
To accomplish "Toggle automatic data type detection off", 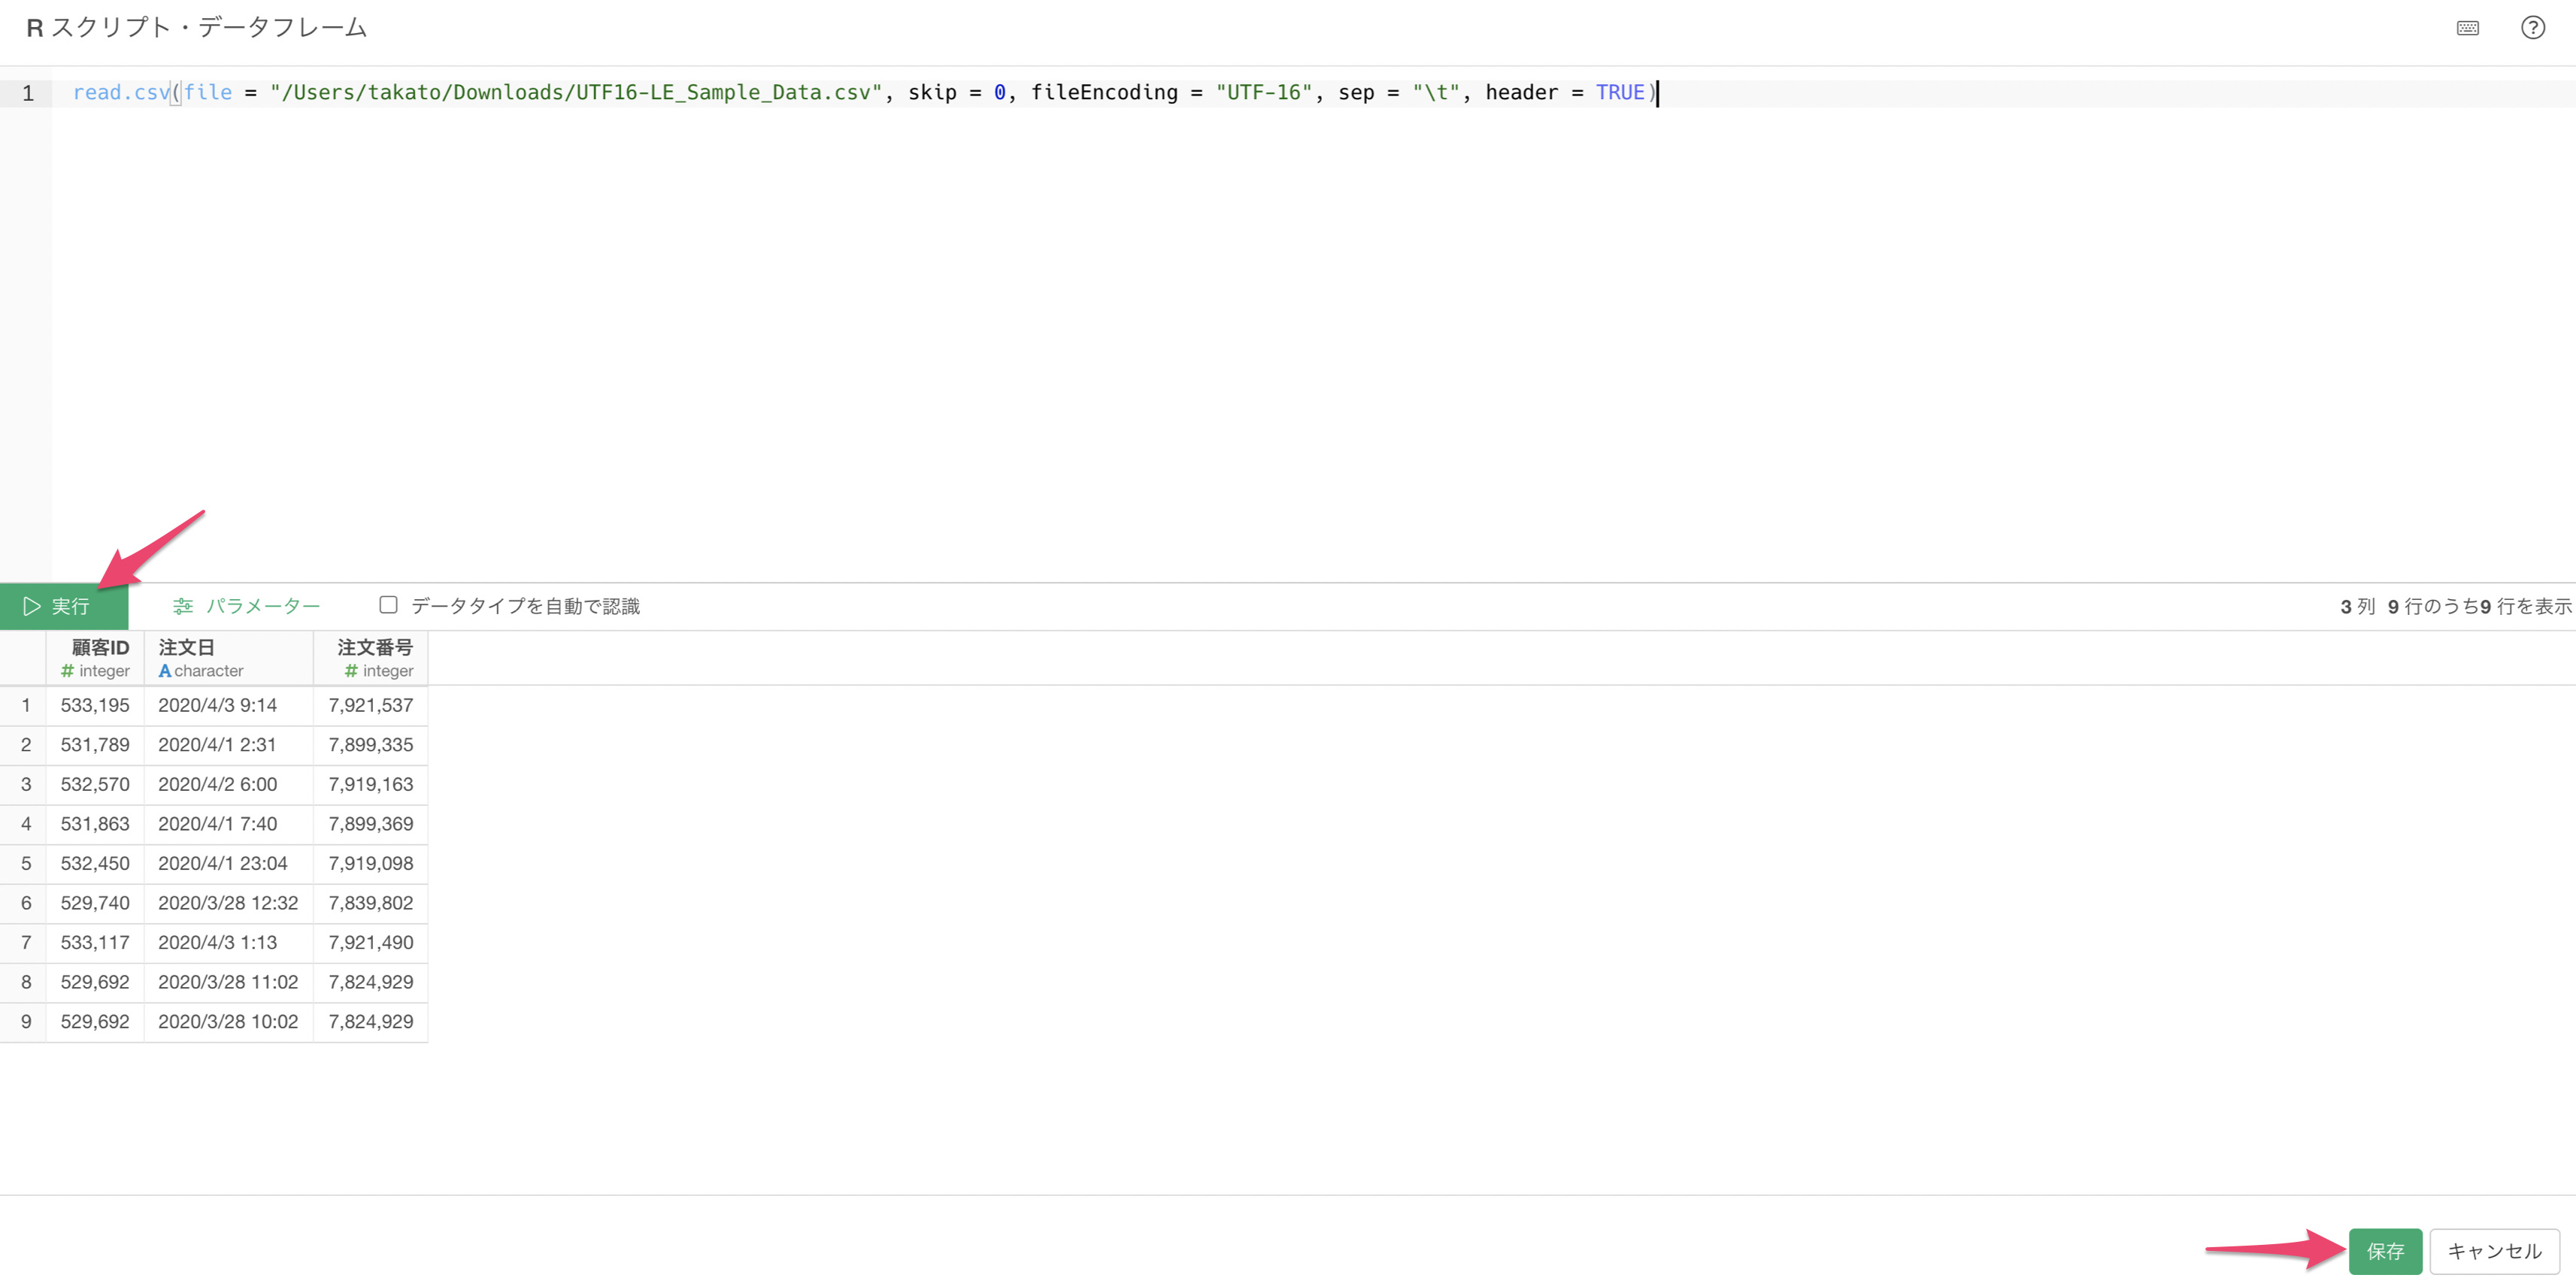I will coord(387,605).
